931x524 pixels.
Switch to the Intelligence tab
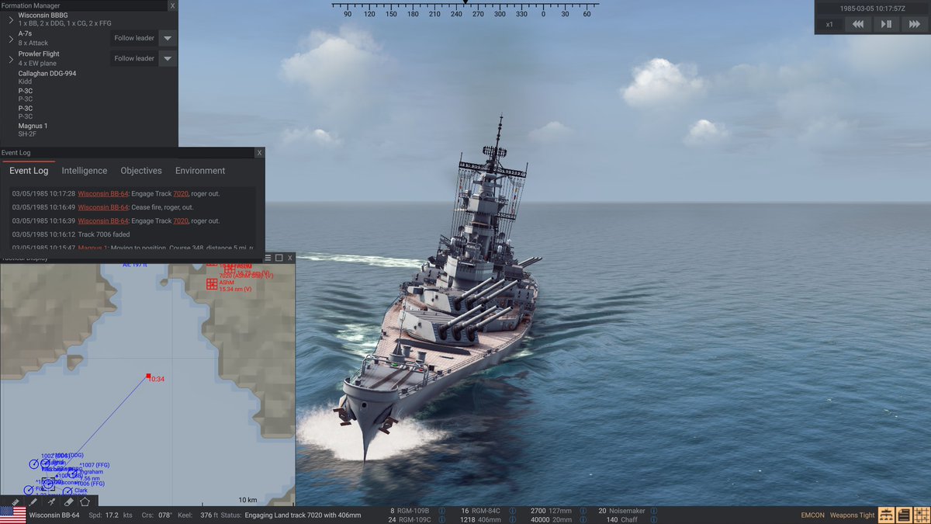point(85,170)
